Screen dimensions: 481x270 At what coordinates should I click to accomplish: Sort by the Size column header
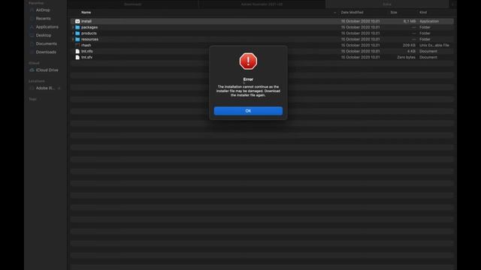point(394,13)
